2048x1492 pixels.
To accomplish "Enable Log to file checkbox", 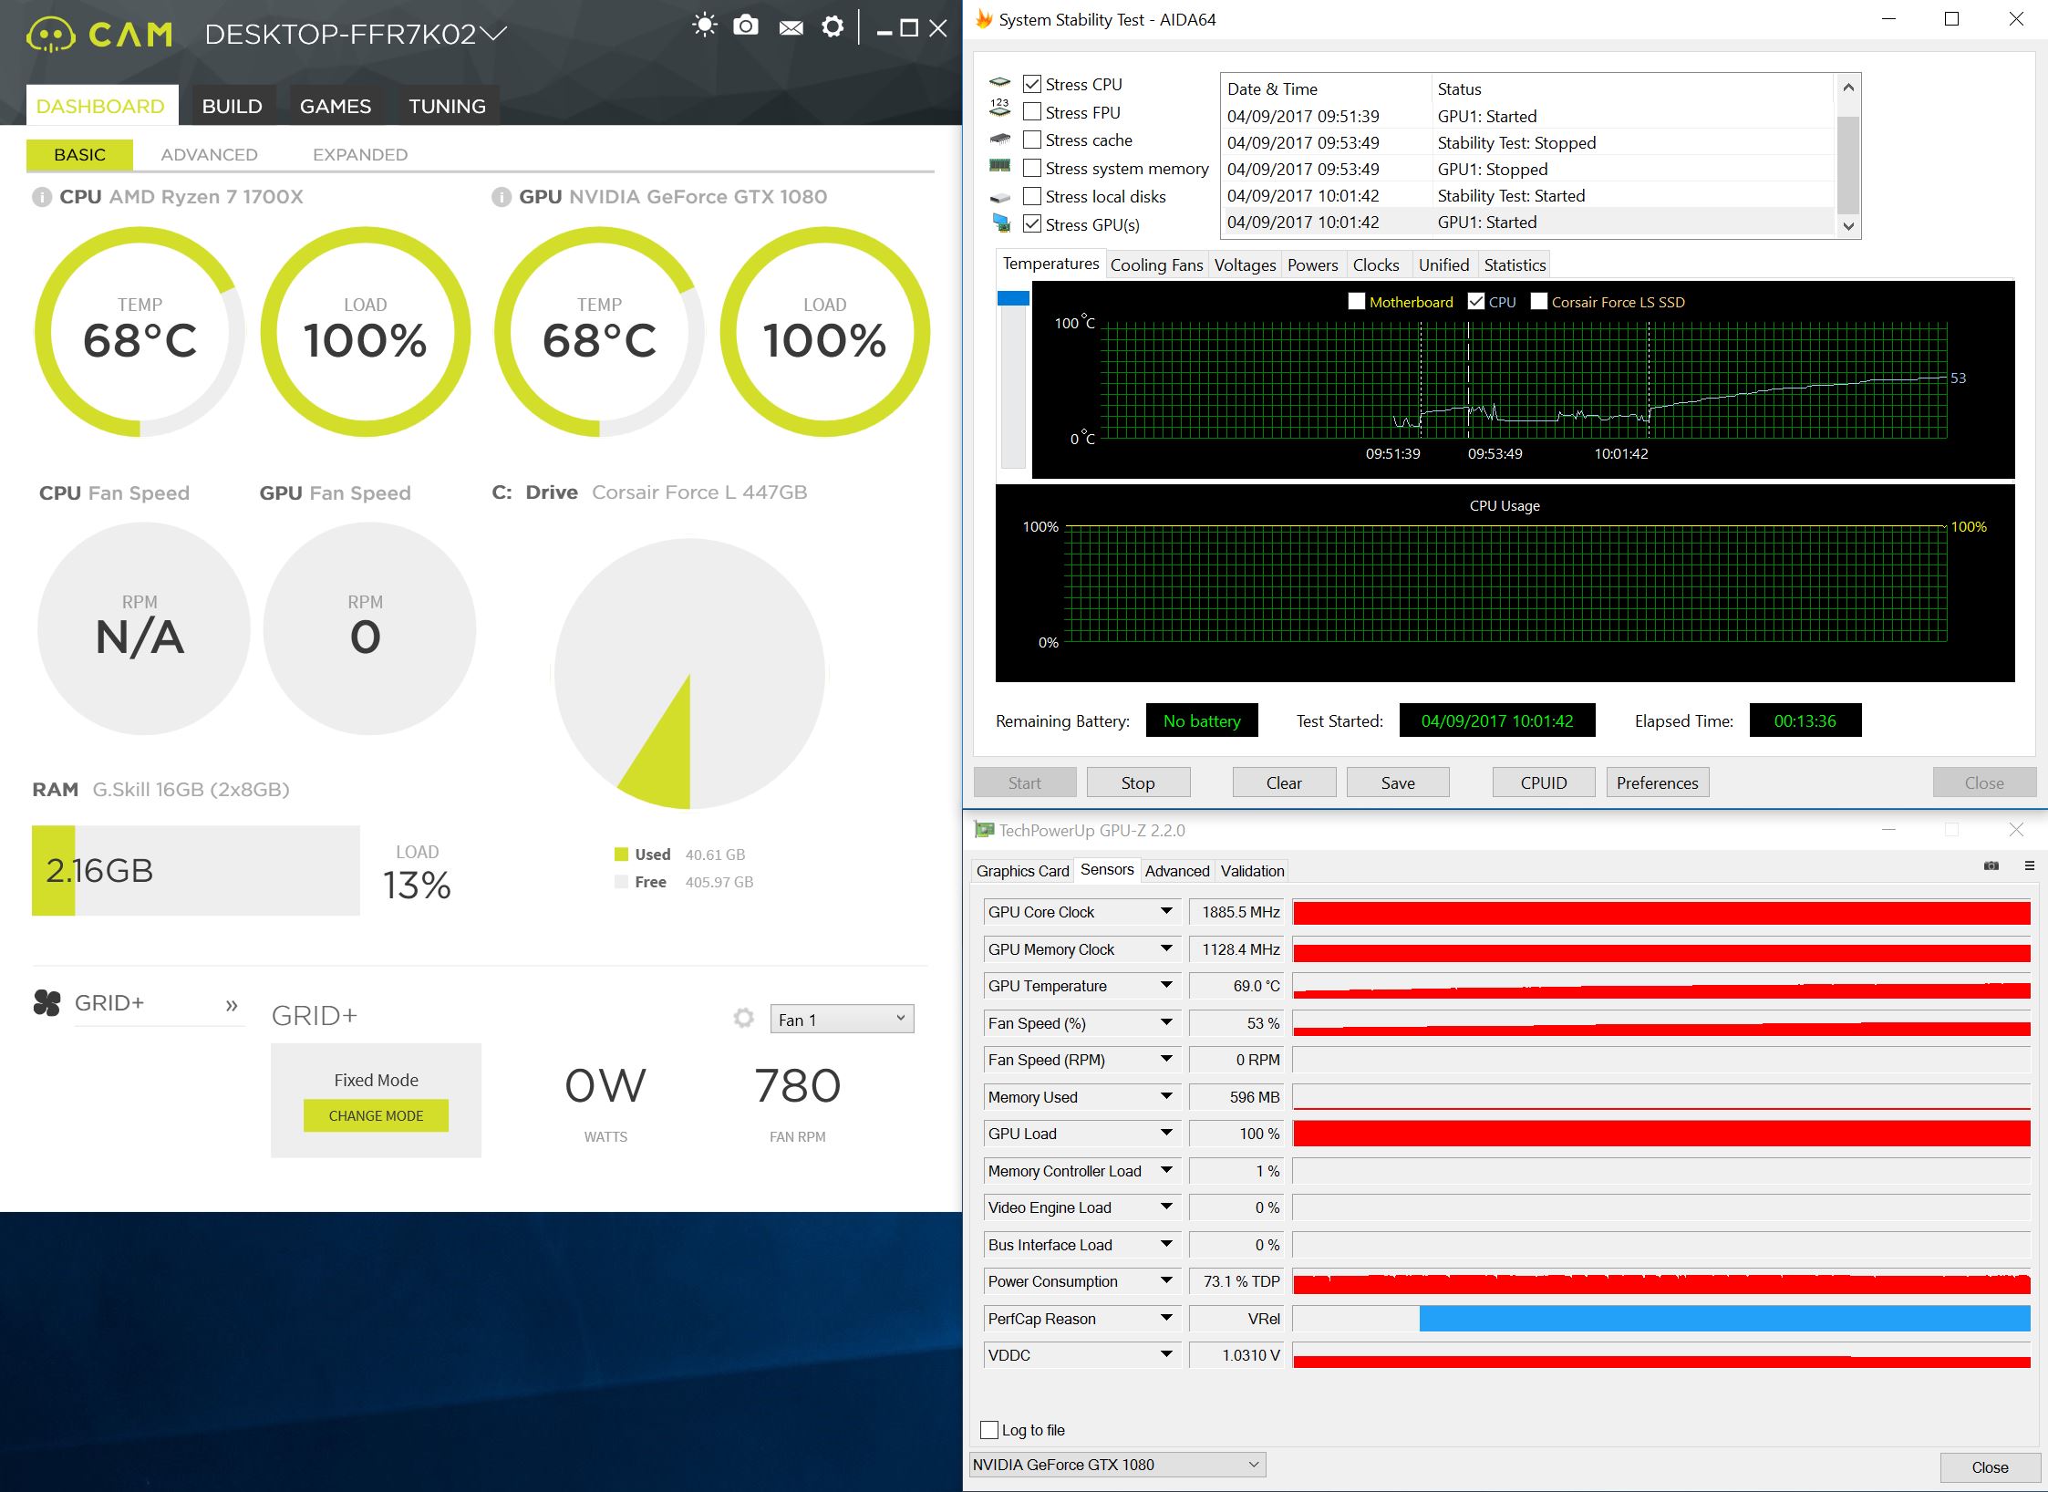I will point(989,1429).
